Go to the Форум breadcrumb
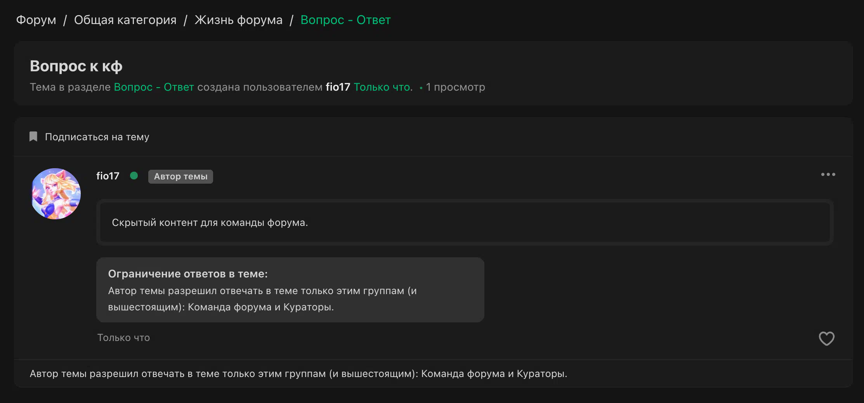This screenshot has height=403, width=864. coord(36,20)
